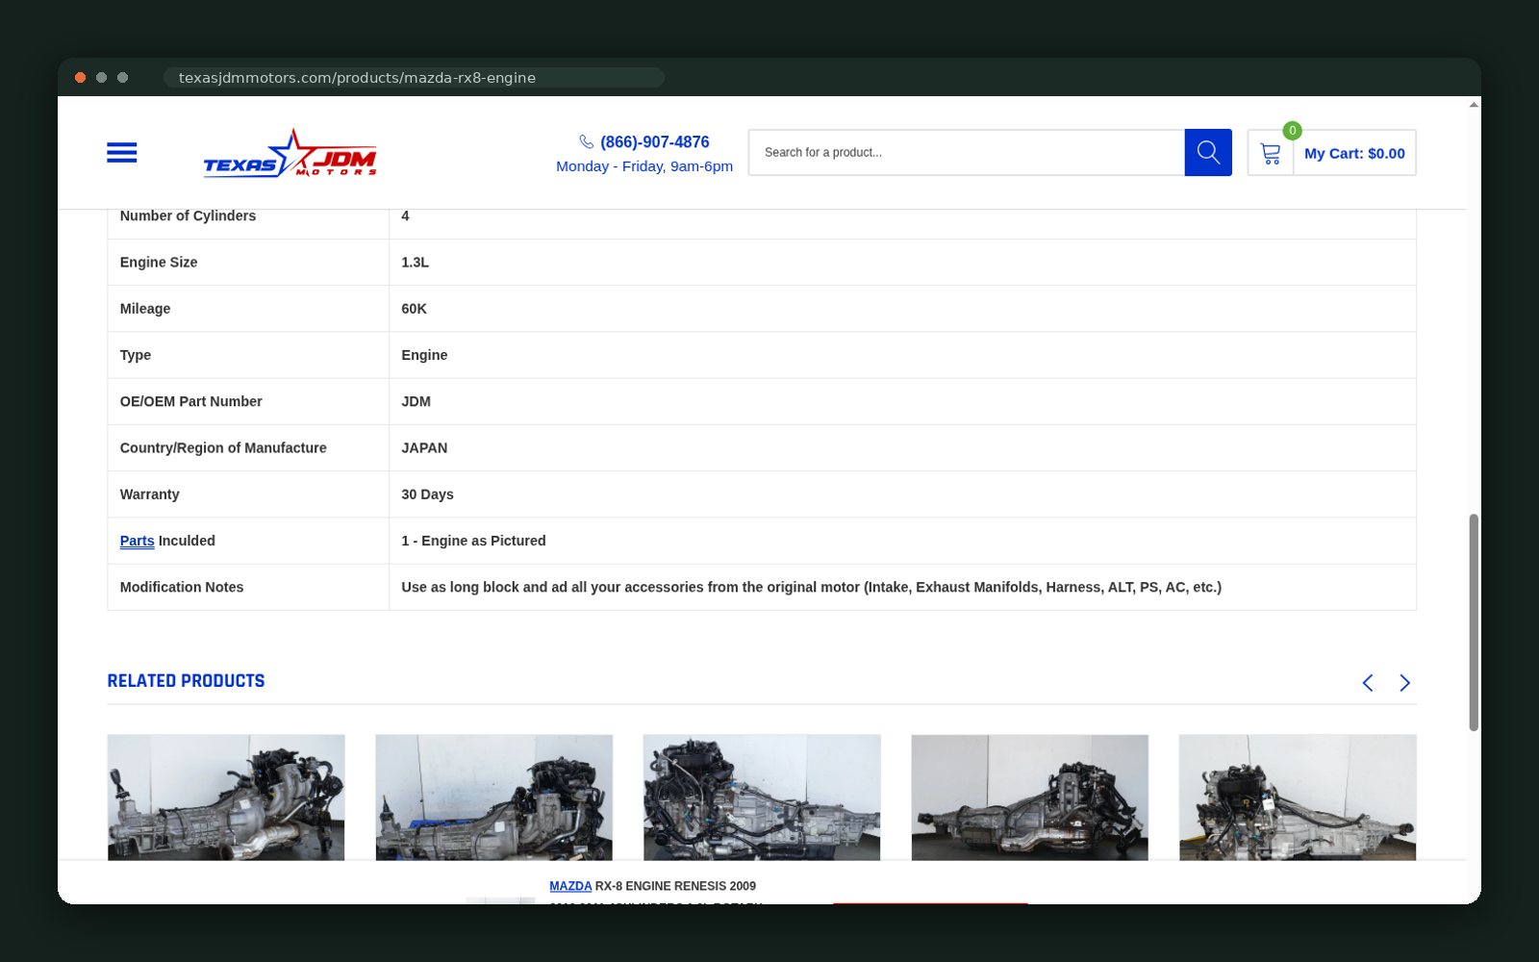
Task: Show next related products
Action: pos(1404,682)
